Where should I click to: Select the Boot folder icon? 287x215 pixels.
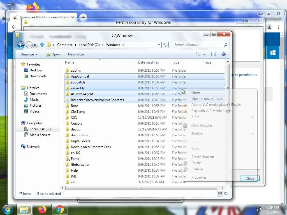67,106
